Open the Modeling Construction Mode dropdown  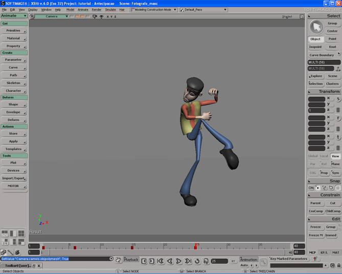tap(153, 10)
